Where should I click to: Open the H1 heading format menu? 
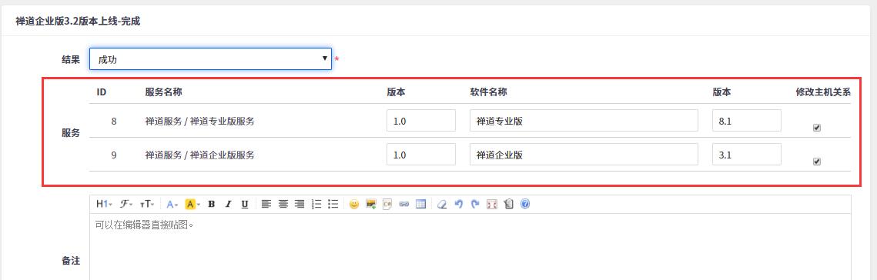pos(104,205)
